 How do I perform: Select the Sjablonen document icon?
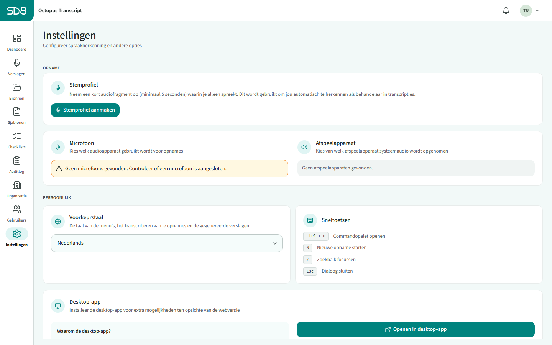(17, 112)
